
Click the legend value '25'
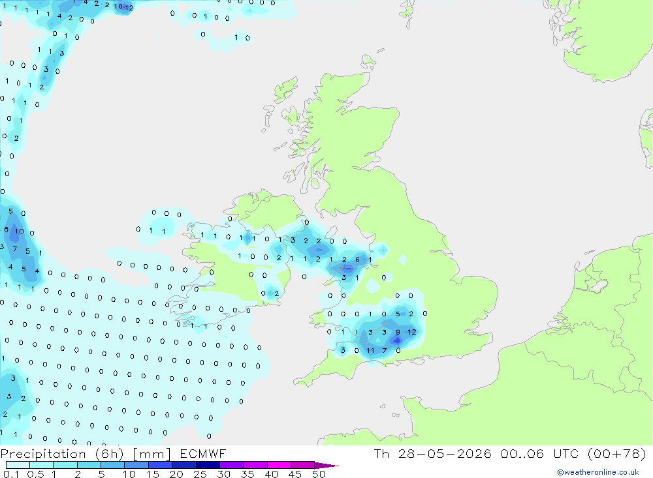tap(200, 474)
